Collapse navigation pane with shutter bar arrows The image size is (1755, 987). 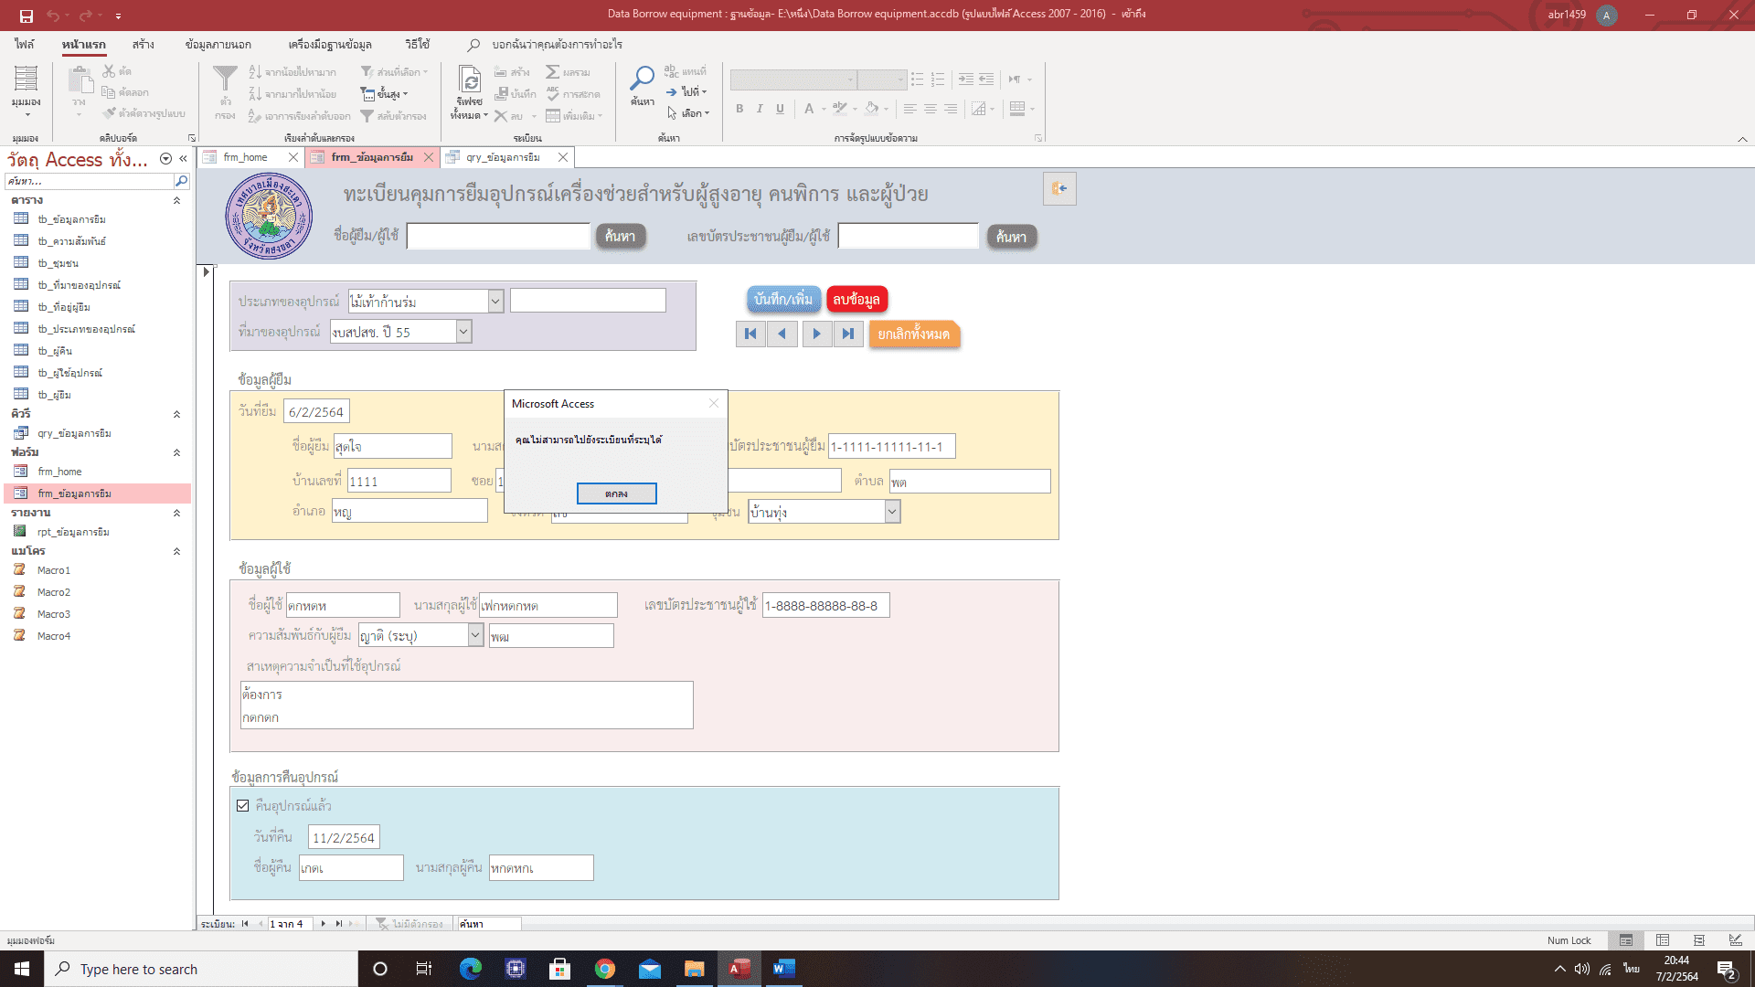(x=183, y=159)
